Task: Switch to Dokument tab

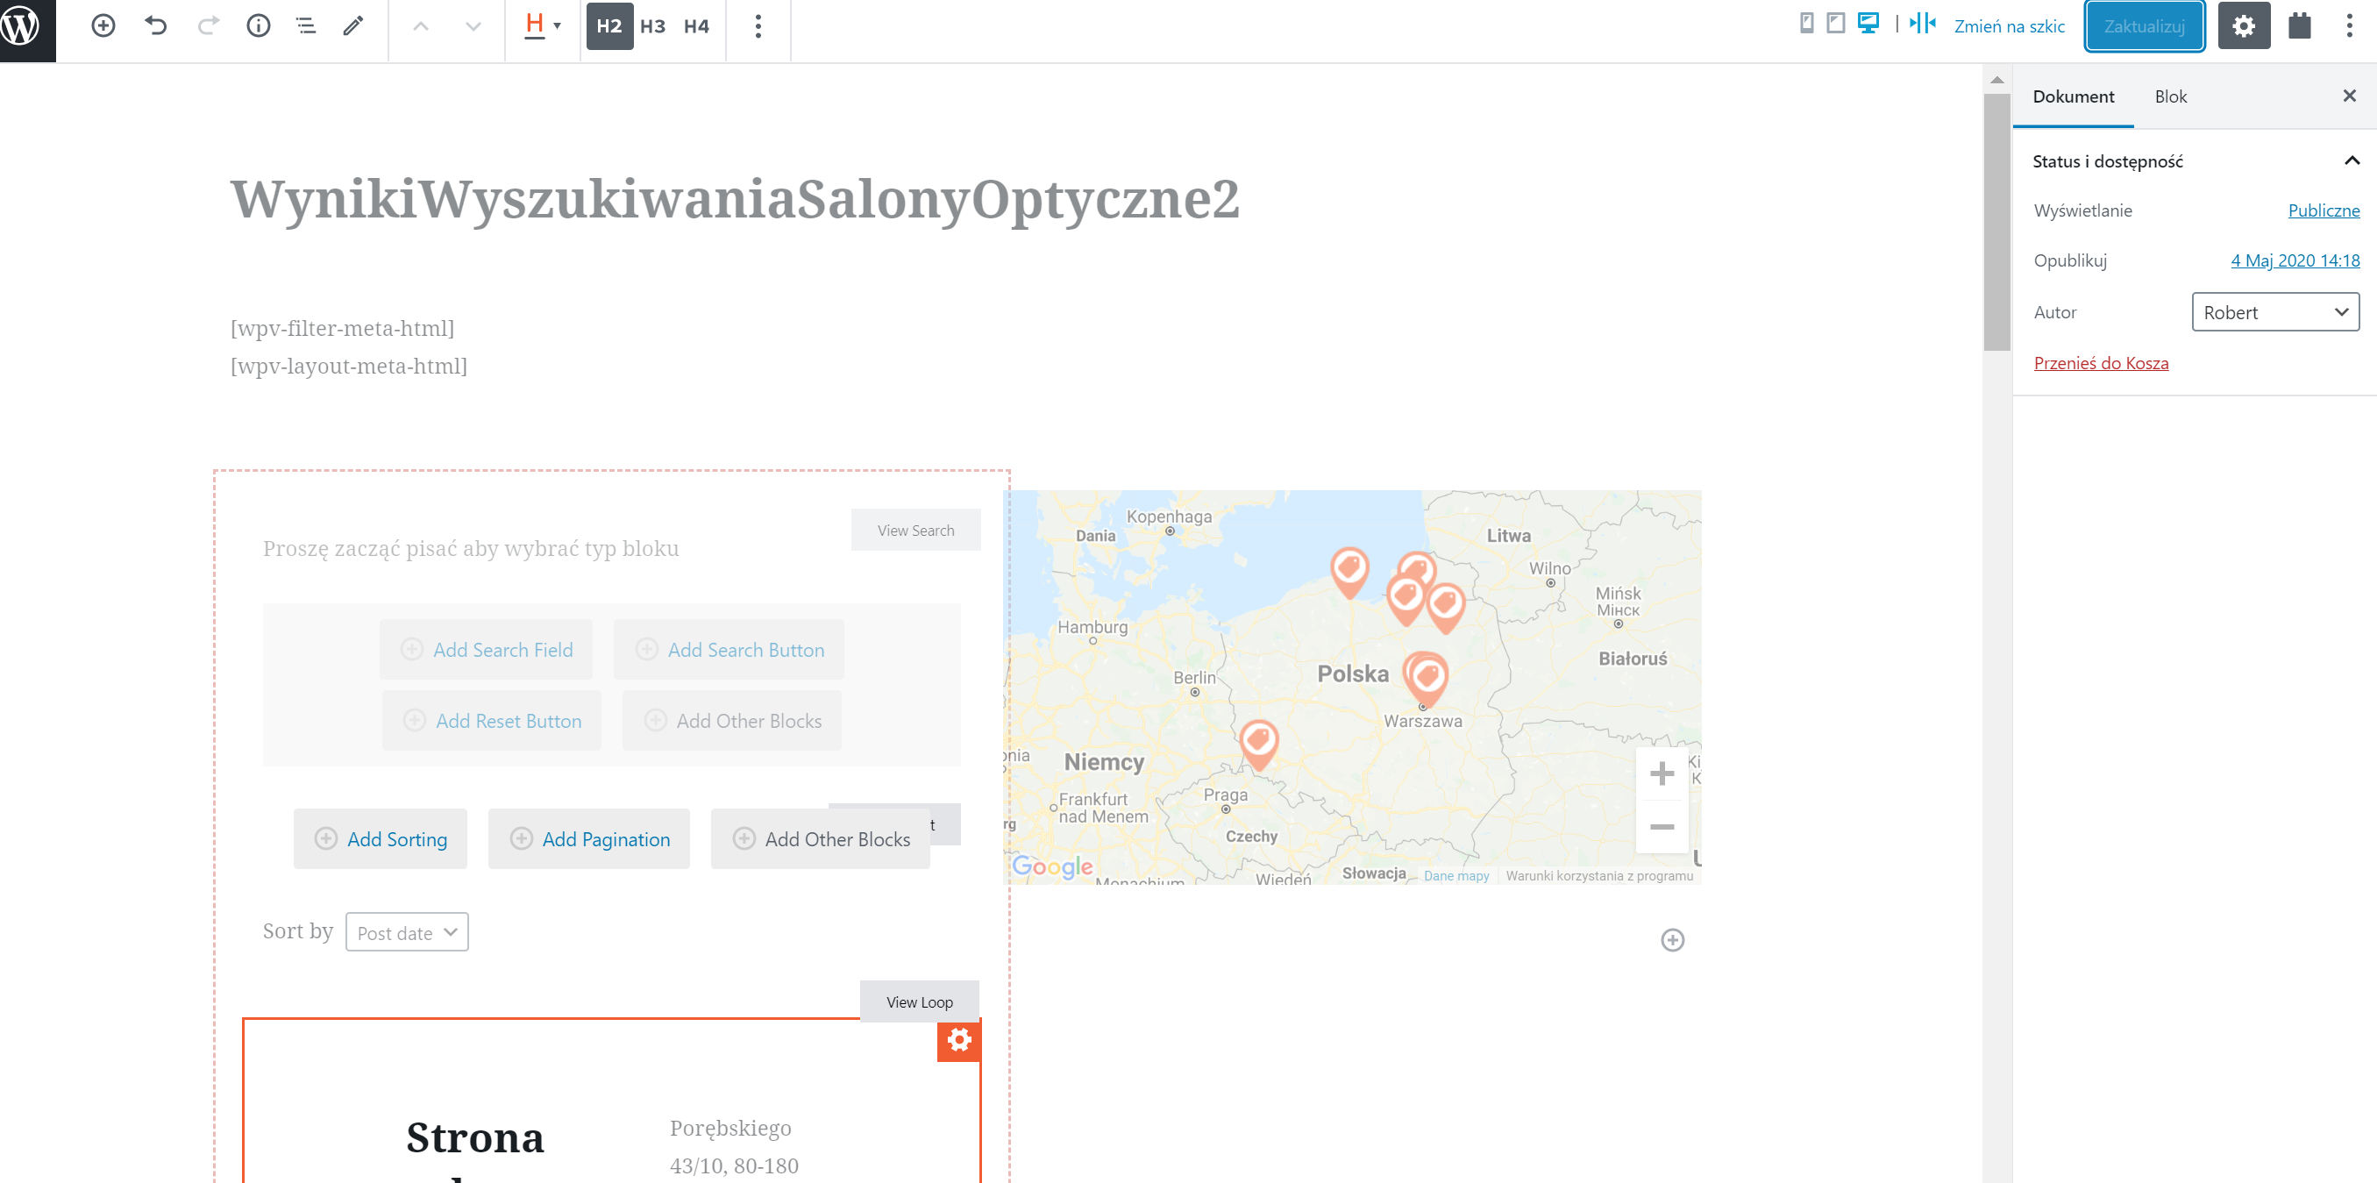Action: click(2074, 96)
